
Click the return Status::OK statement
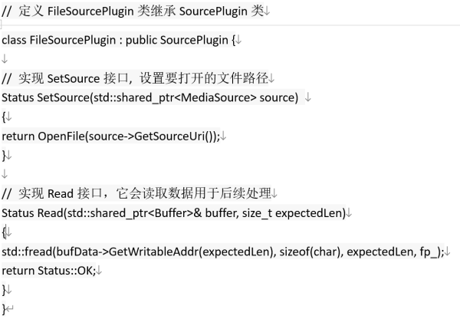click(x=49, y=271)
